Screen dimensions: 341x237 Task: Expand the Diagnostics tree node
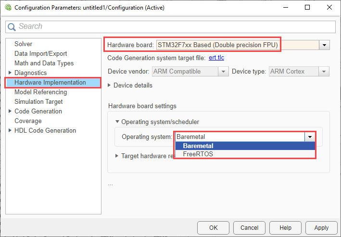10,73
